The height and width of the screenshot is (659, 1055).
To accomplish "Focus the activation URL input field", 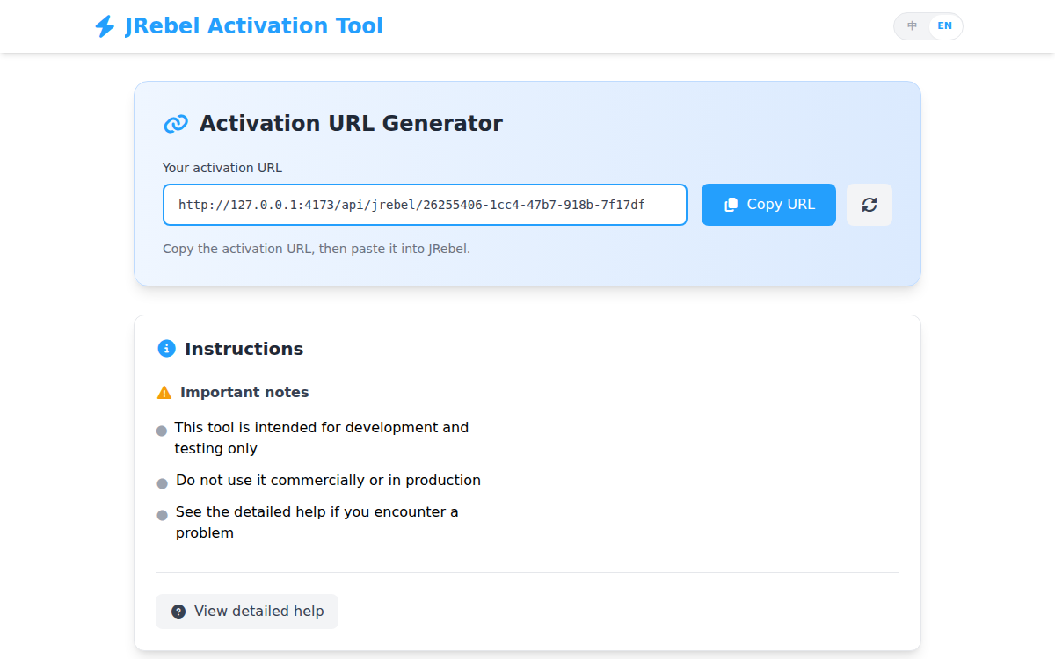I will [x=425, y=205].
